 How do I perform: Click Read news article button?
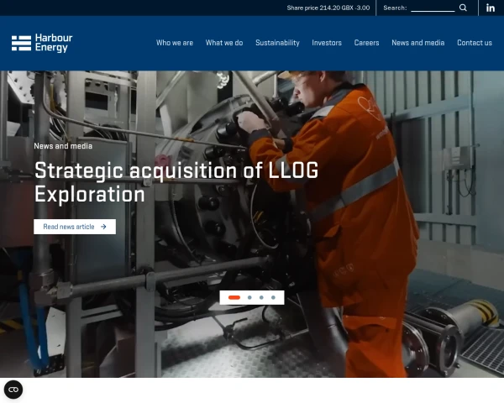coord(75,227)
